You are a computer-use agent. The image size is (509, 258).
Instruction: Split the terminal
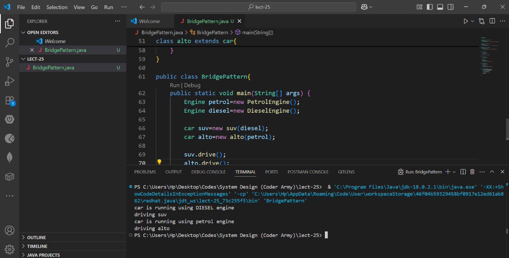463,172
